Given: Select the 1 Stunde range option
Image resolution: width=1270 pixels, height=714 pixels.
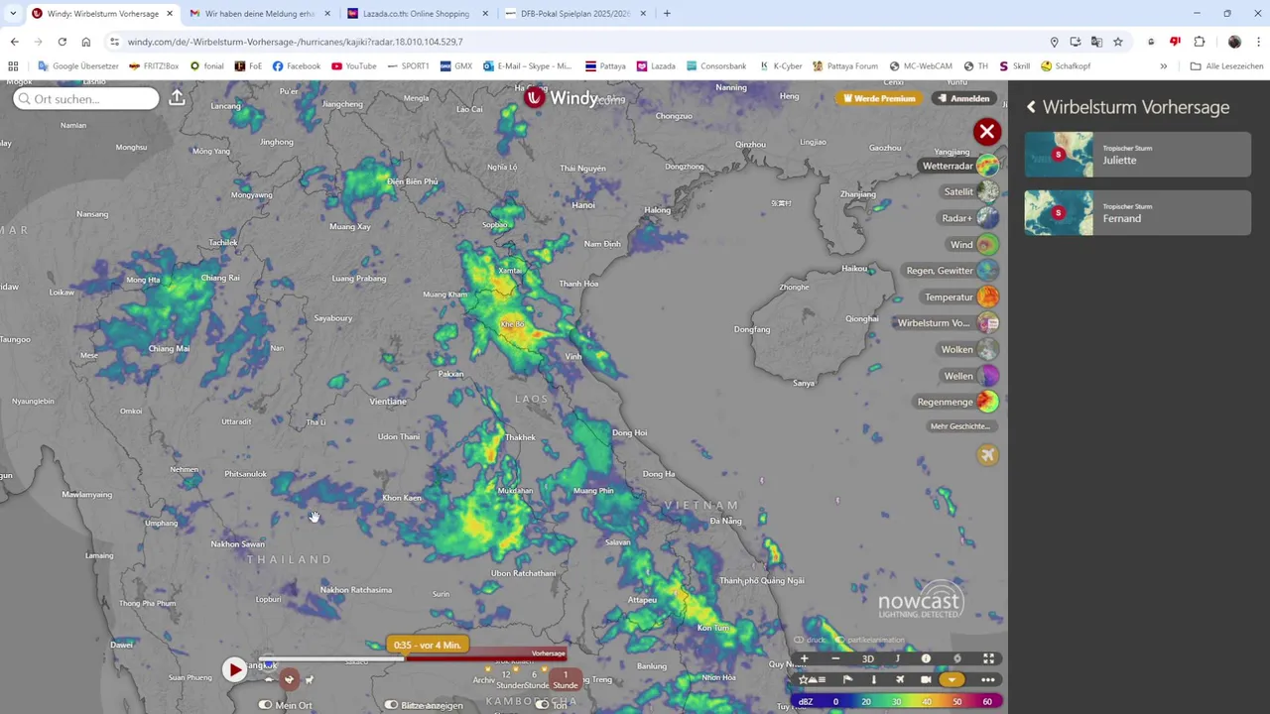Looking at the screenshot, I should pyautogui.click(x=566, y=680).
